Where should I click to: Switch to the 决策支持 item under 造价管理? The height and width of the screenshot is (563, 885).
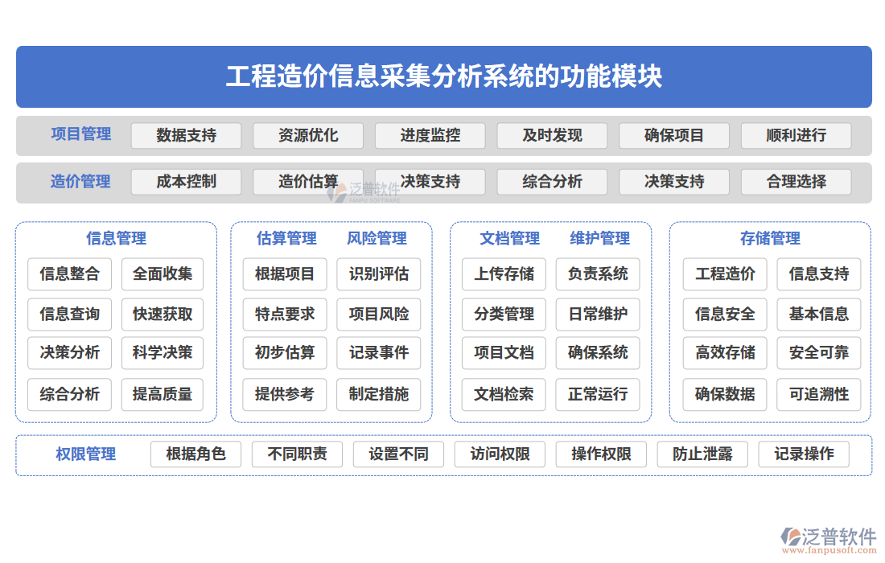pyautogui.click(x=431, y=182)
